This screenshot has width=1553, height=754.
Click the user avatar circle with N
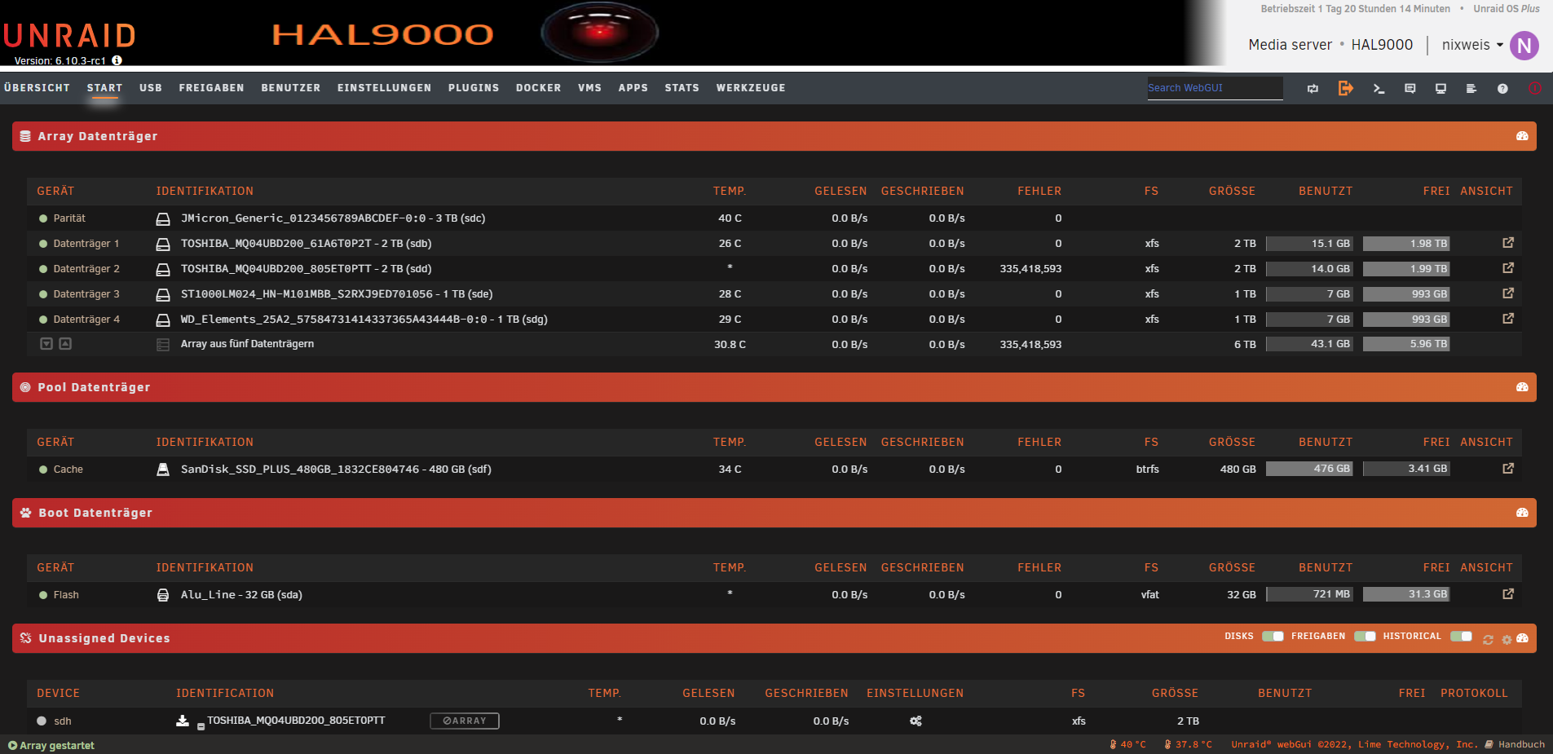pyautogui.click(x=1524, y=46)
